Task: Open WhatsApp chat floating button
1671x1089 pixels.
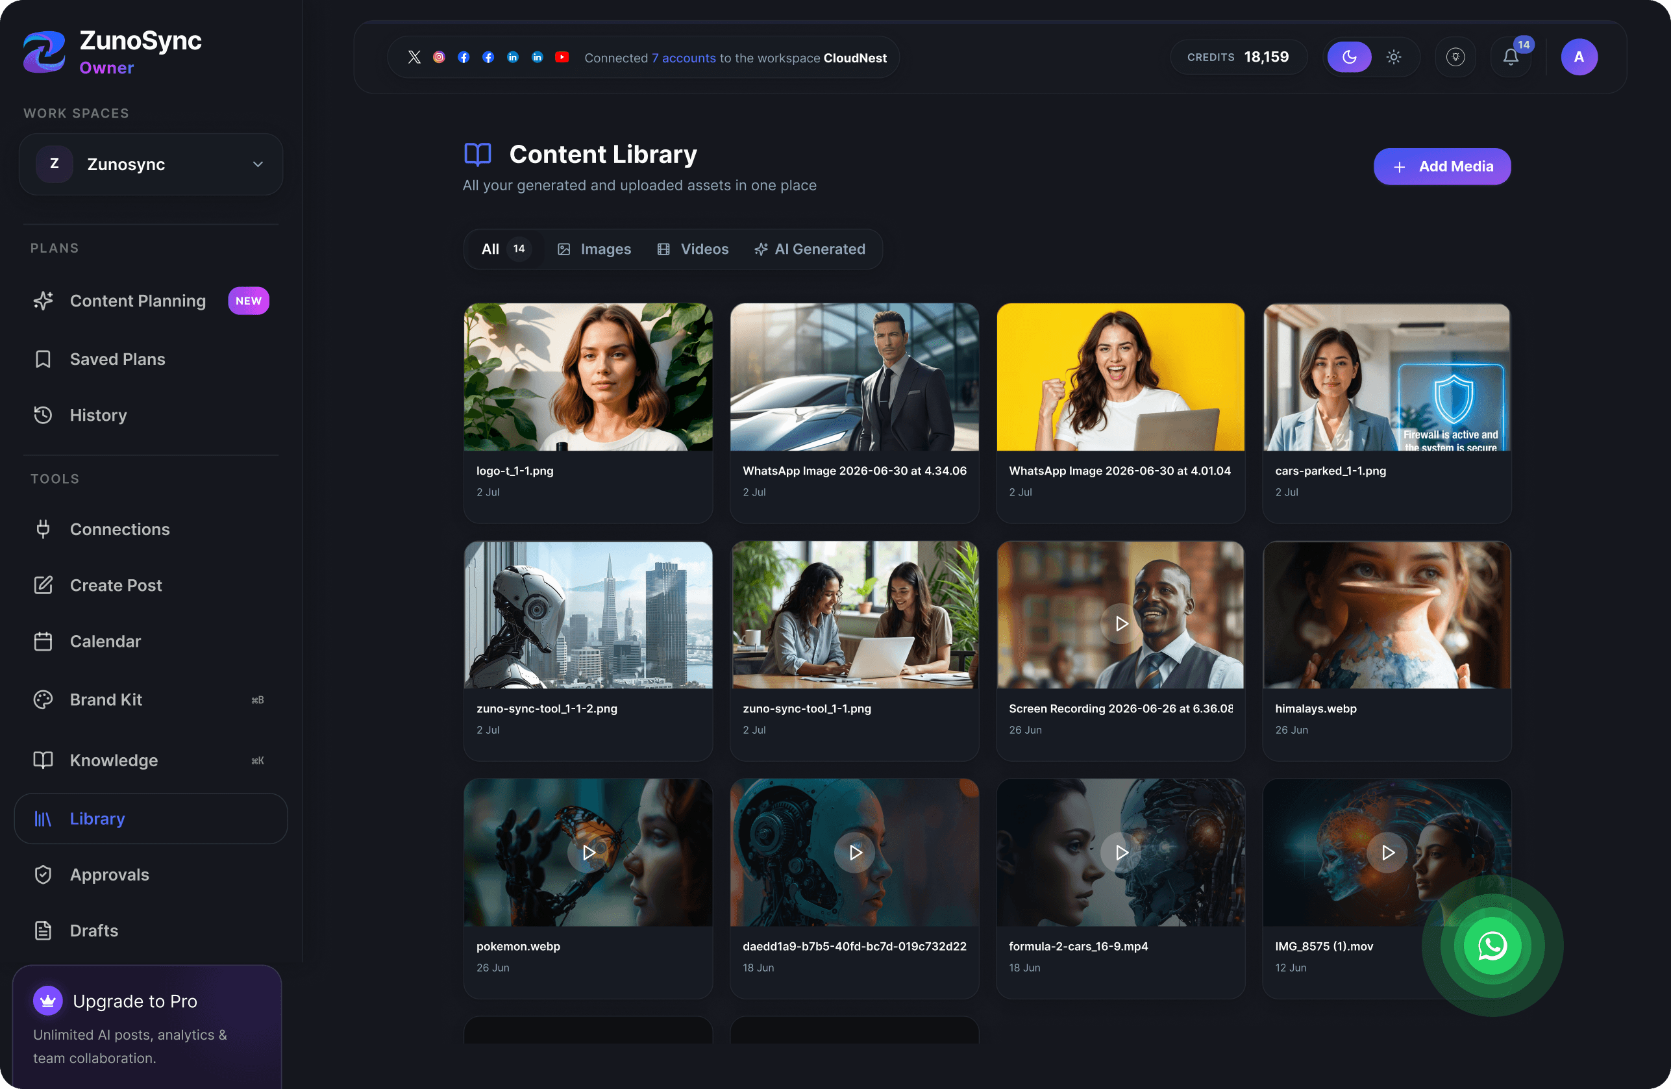Action: tap(1492, 945)
